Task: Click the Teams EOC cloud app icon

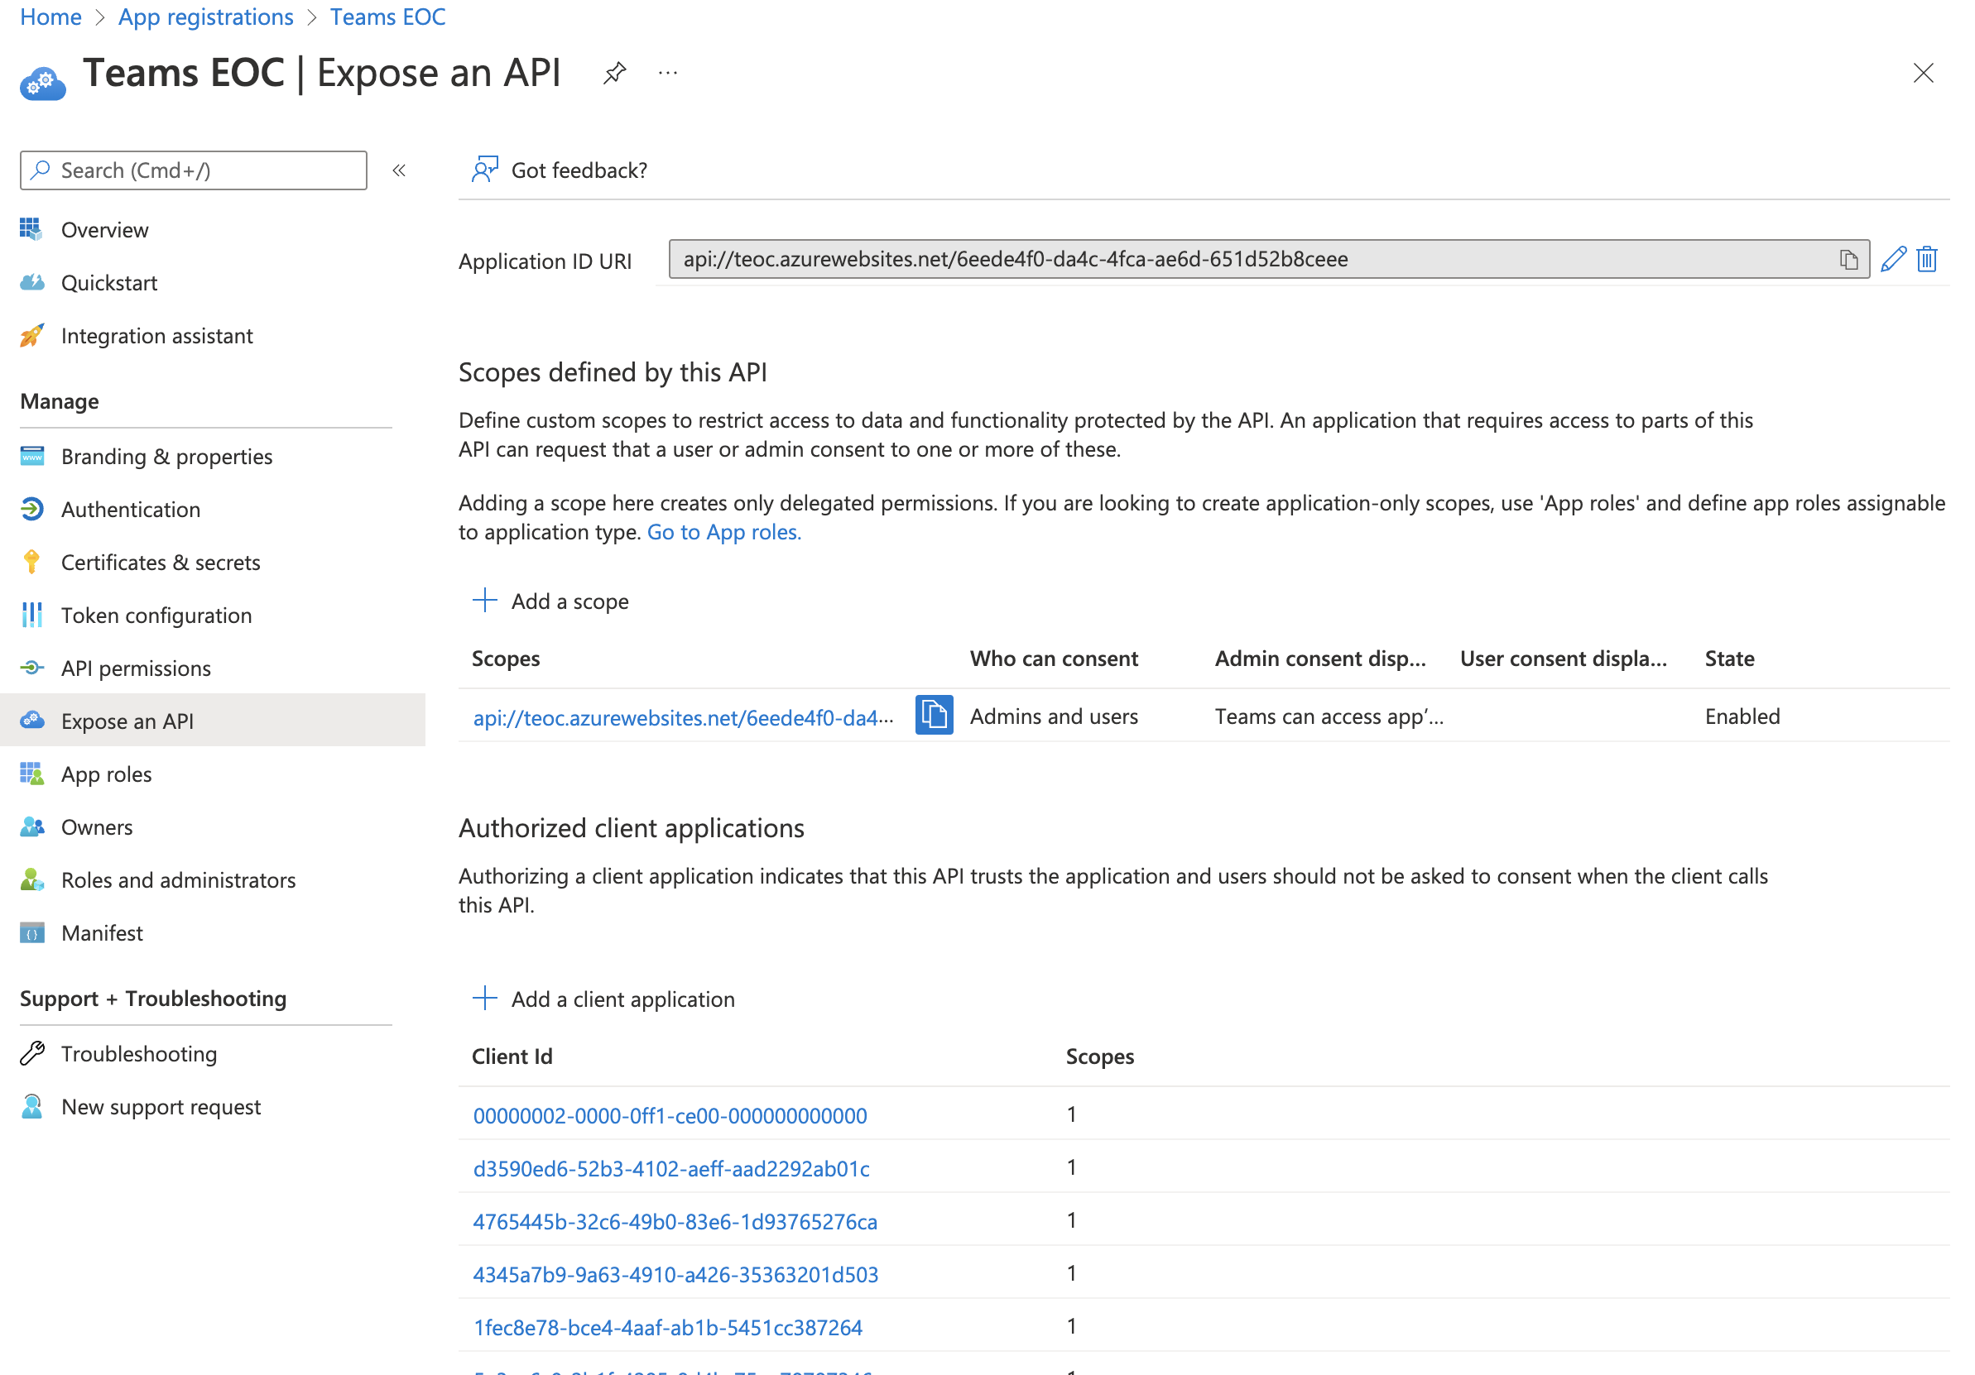Action: (42, 84)
